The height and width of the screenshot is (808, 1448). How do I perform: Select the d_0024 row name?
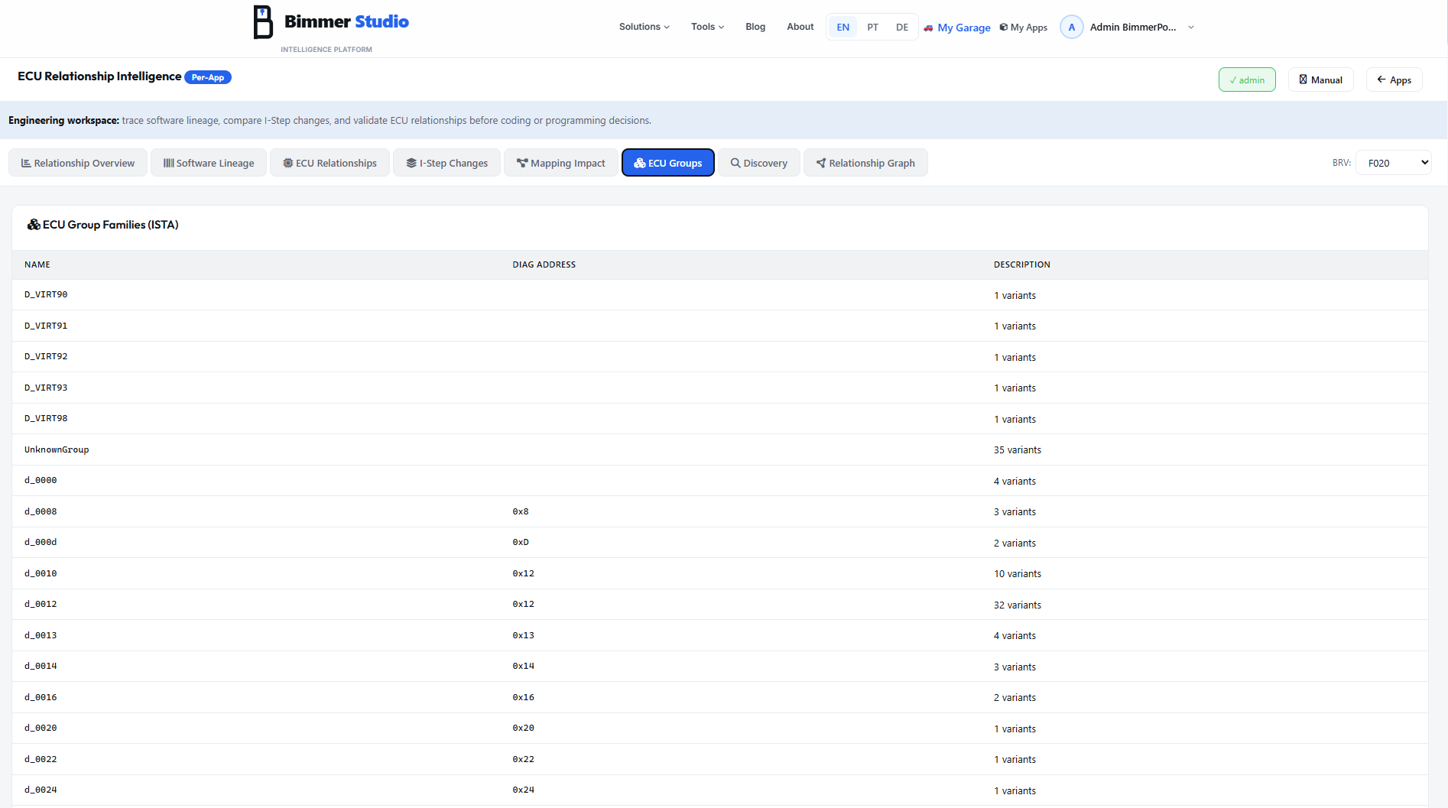coord(41,790)
